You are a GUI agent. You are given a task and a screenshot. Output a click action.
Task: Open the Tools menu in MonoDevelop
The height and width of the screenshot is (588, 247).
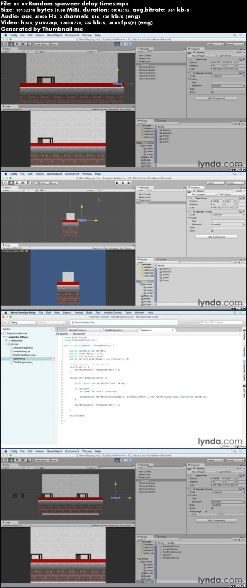(x=128, y=313)
